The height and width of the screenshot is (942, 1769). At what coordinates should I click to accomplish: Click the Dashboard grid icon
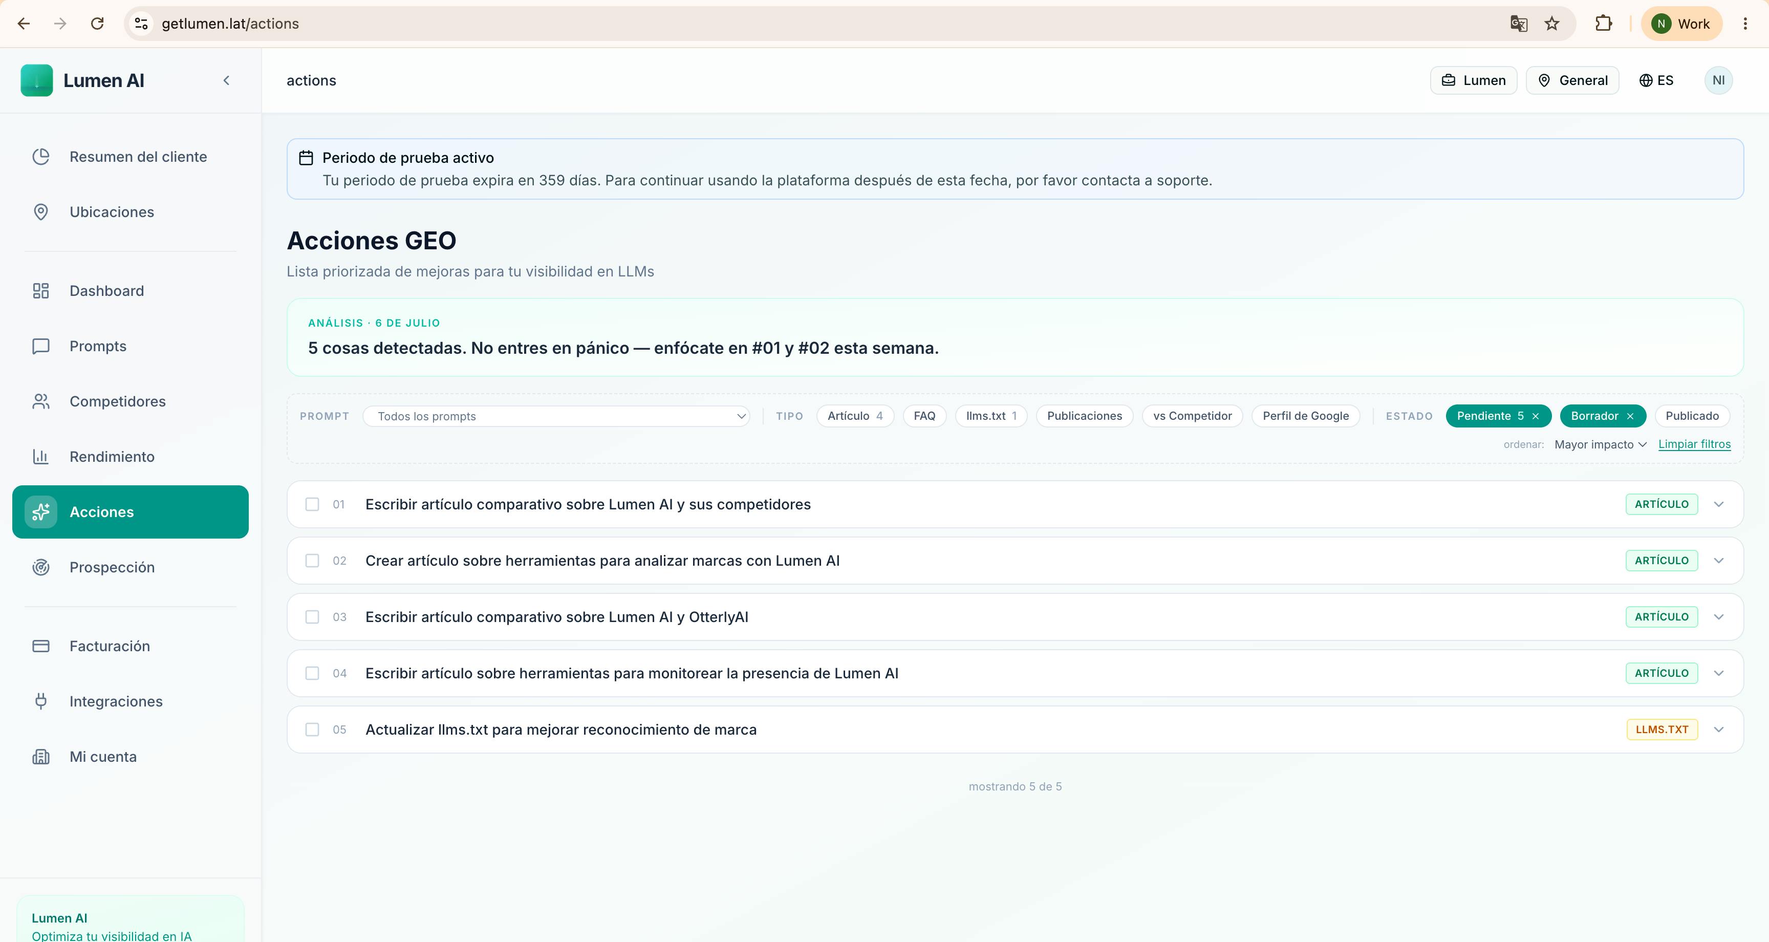(41, 291)
